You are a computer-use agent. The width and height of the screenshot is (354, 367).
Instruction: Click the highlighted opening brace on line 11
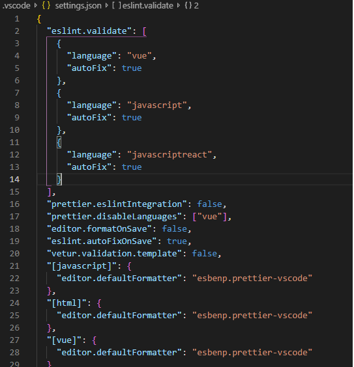coord(59,143)
